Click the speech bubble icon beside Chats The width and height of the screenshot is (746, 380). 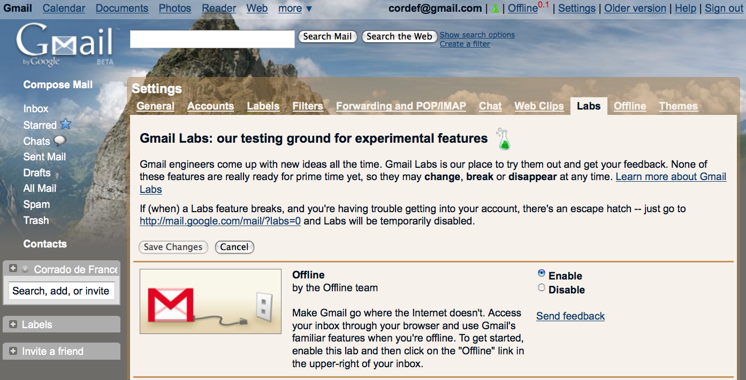point(60,141)
